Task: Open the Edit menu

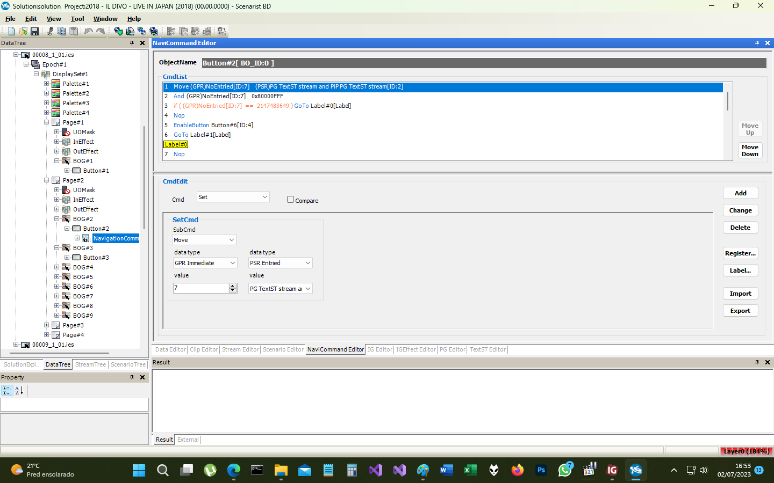Action: click(31, 19)
